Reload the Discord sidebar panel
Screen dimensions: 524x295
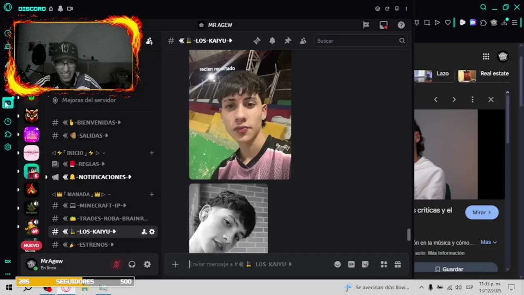coord(387,9)
